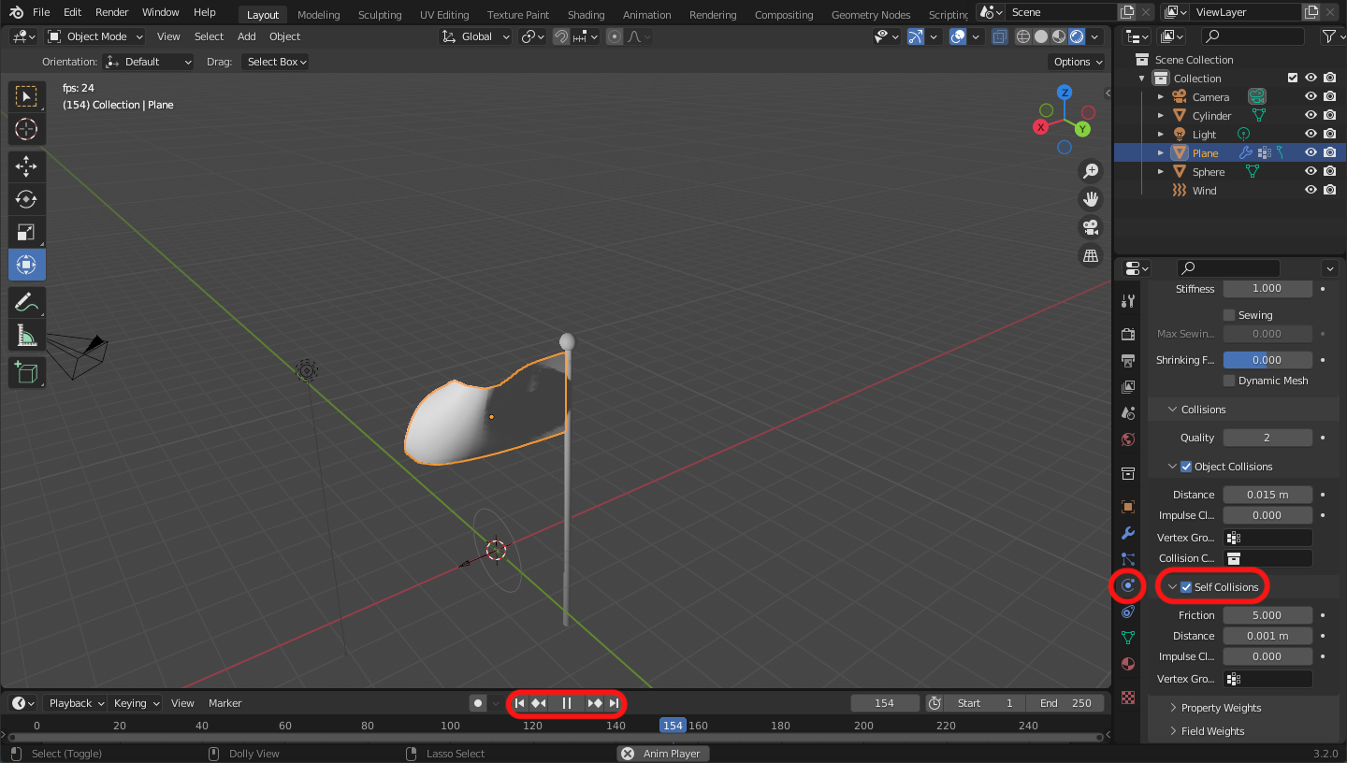
Task: Open the Default orientation dropdown
Action: (149, 62)
